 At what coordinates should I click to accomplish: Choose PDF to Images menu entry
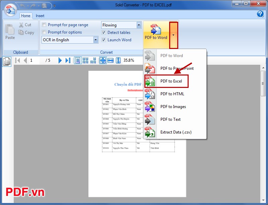click(175, 107)
